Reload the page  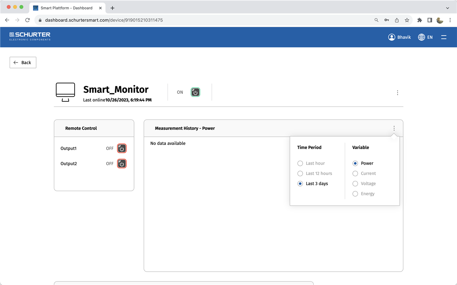[27, 20]
